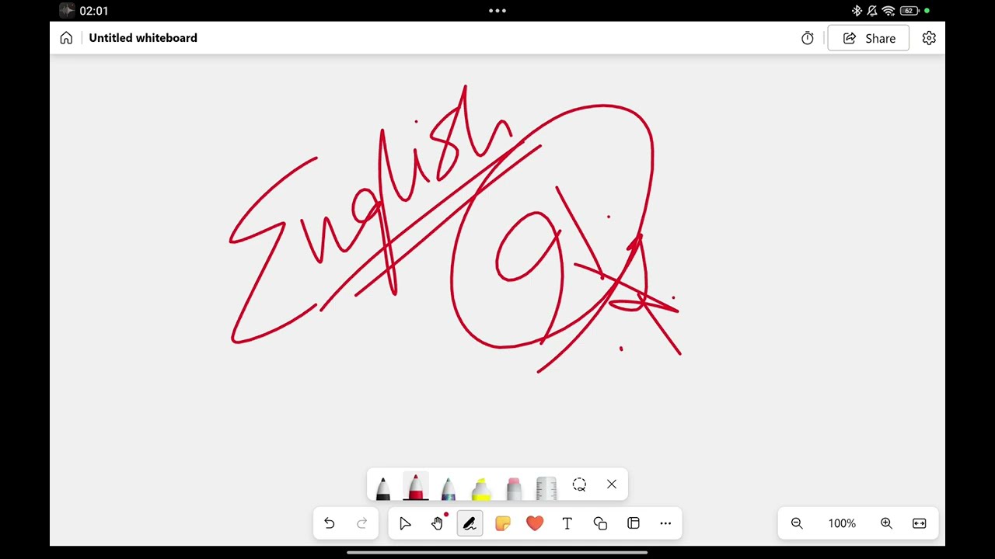This screenshot has width=995, height=559.
Task: Toggle the ruler tool
Action: (546, 488)
